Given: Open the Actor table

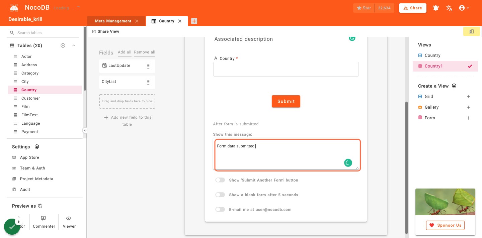Looking at the screenshot, I should (45, 56).
